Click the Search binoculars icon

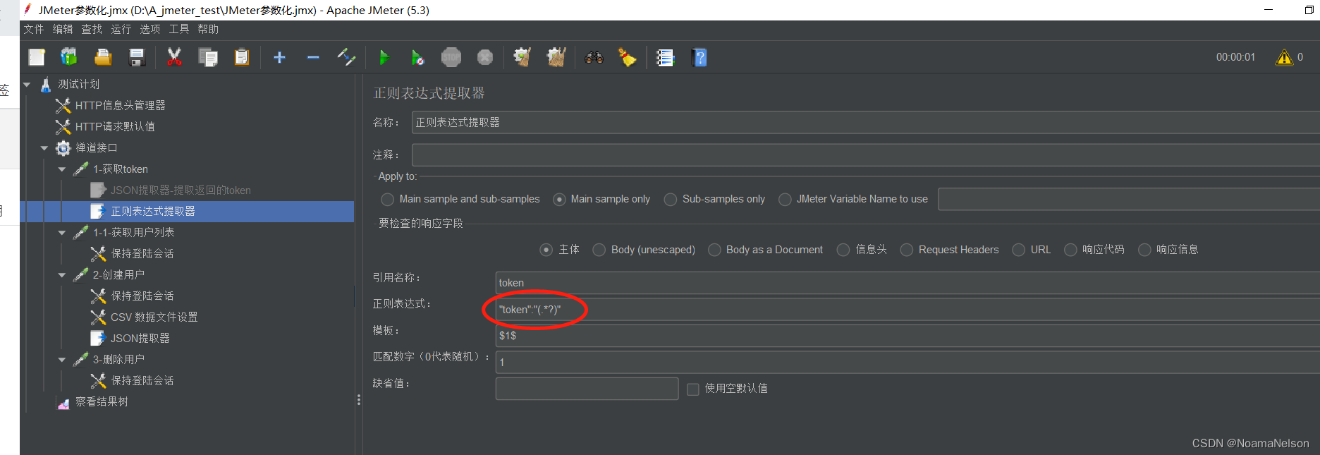(x=594, y=57)
